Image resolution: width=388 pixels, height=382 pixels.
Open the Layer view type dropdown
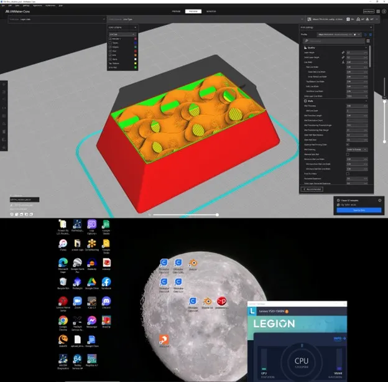click(x=57, y=19)
